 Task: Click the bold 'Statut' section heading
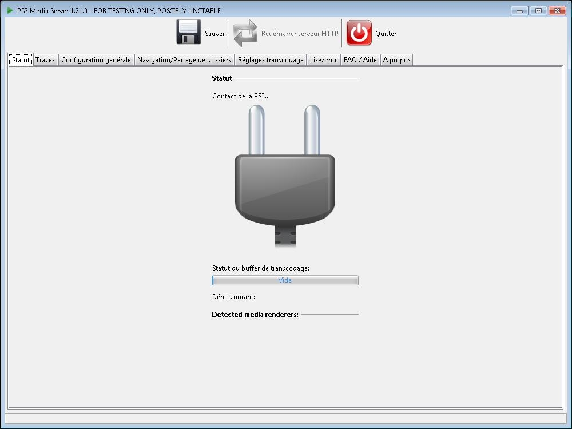click(222, 78)
